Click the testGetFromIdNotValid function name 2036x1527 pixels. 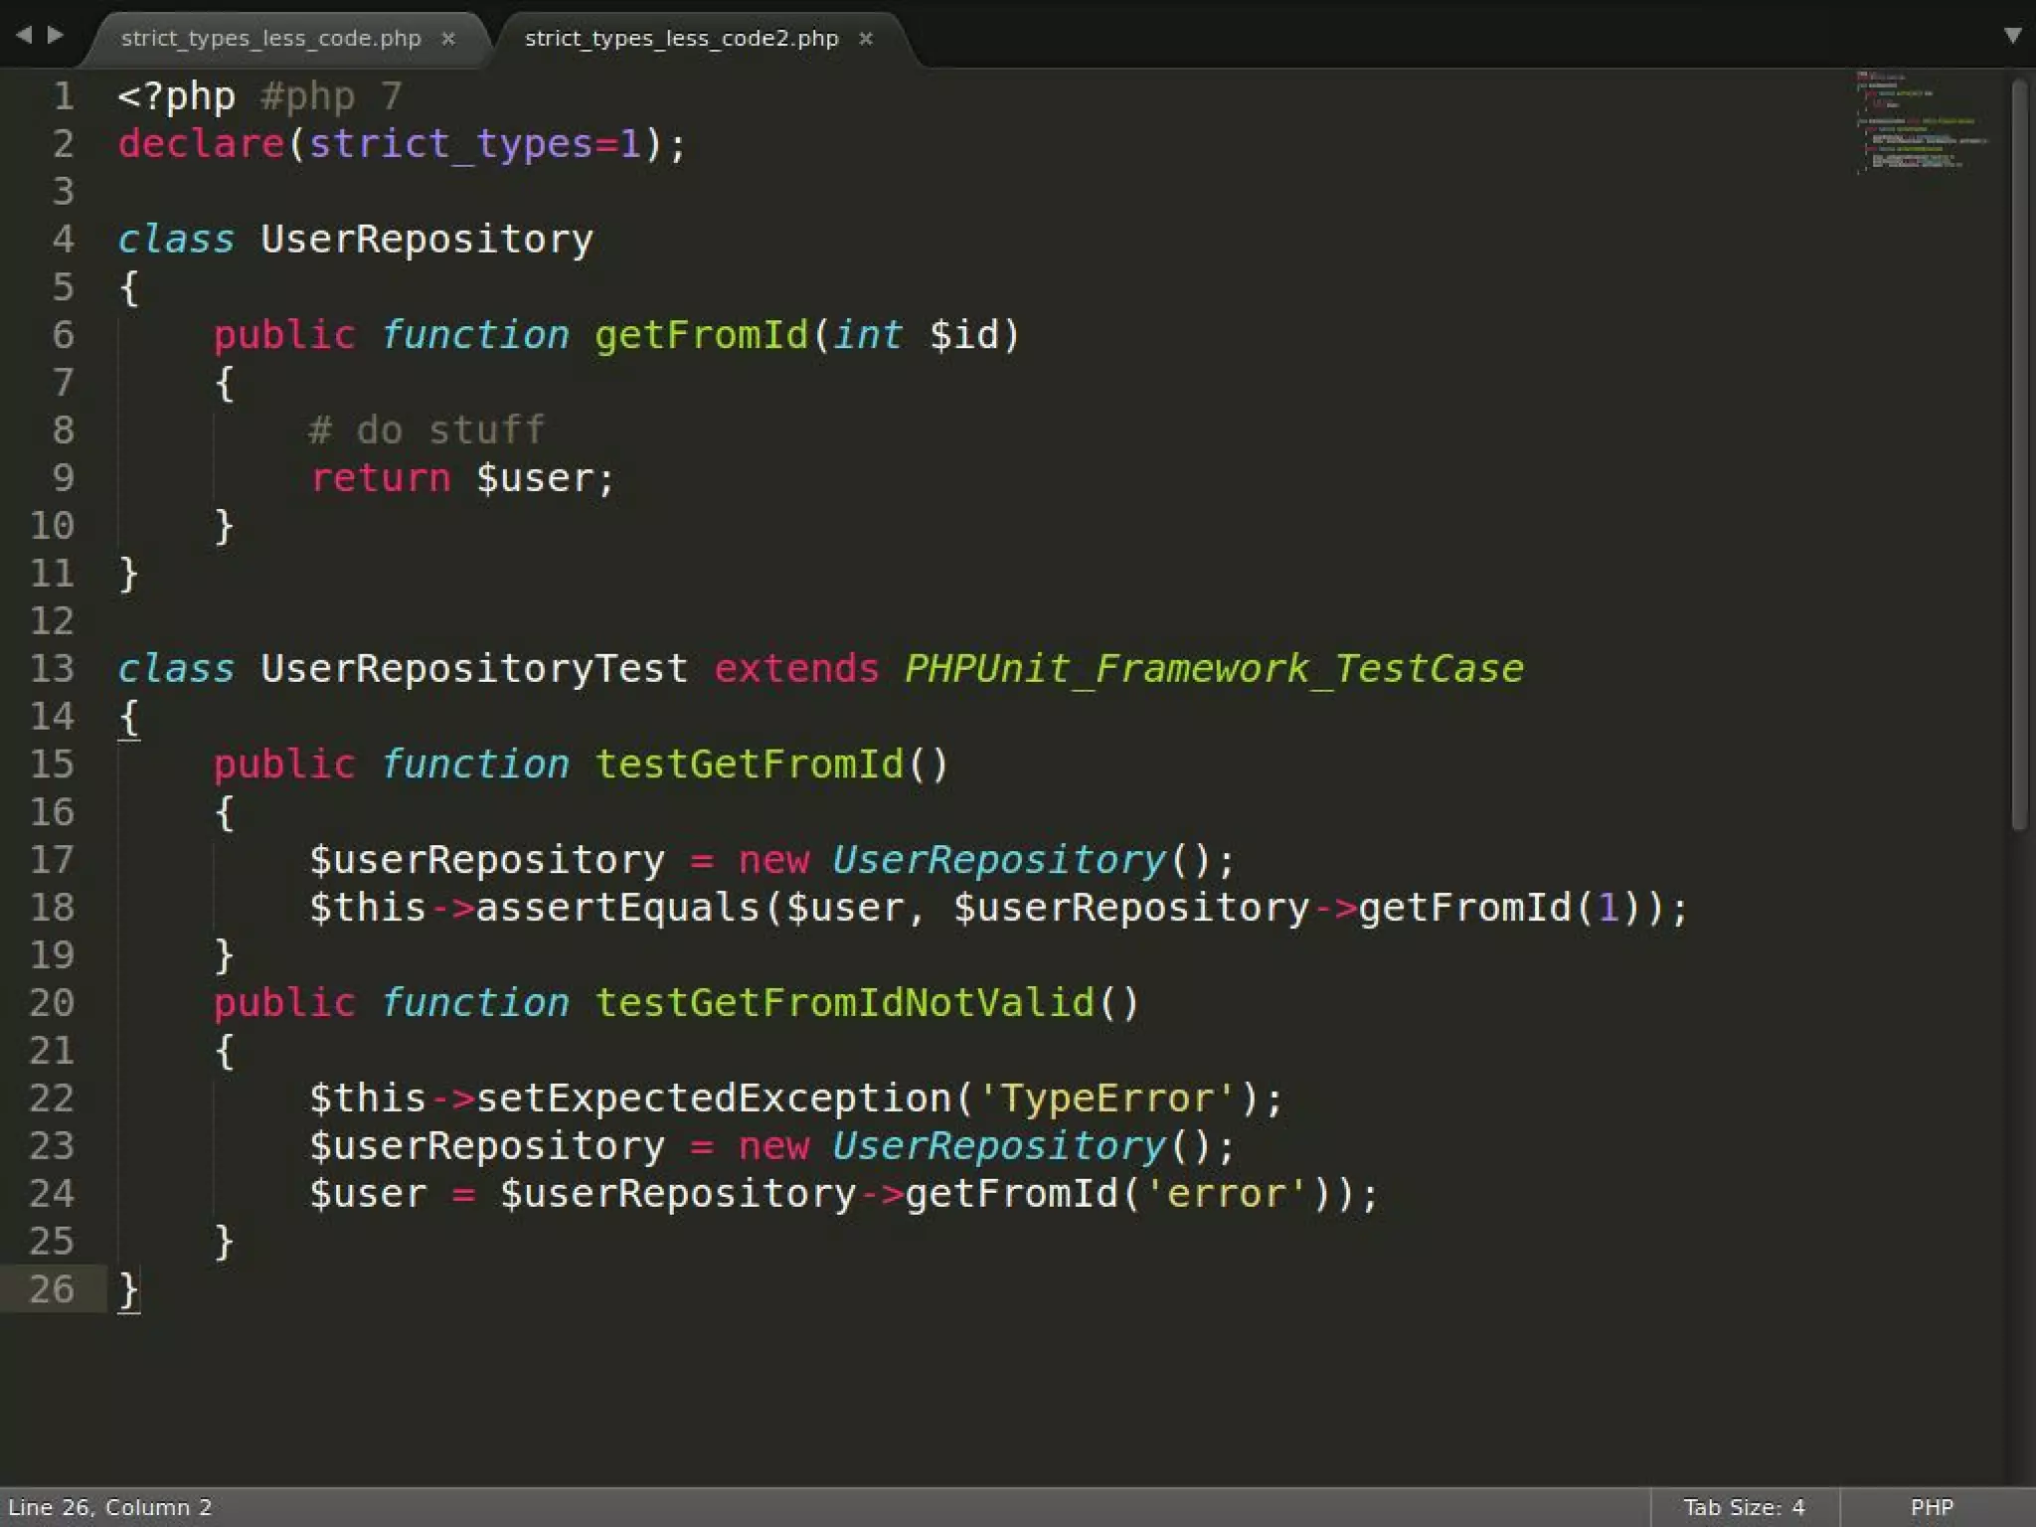(x=844, y=1002)
